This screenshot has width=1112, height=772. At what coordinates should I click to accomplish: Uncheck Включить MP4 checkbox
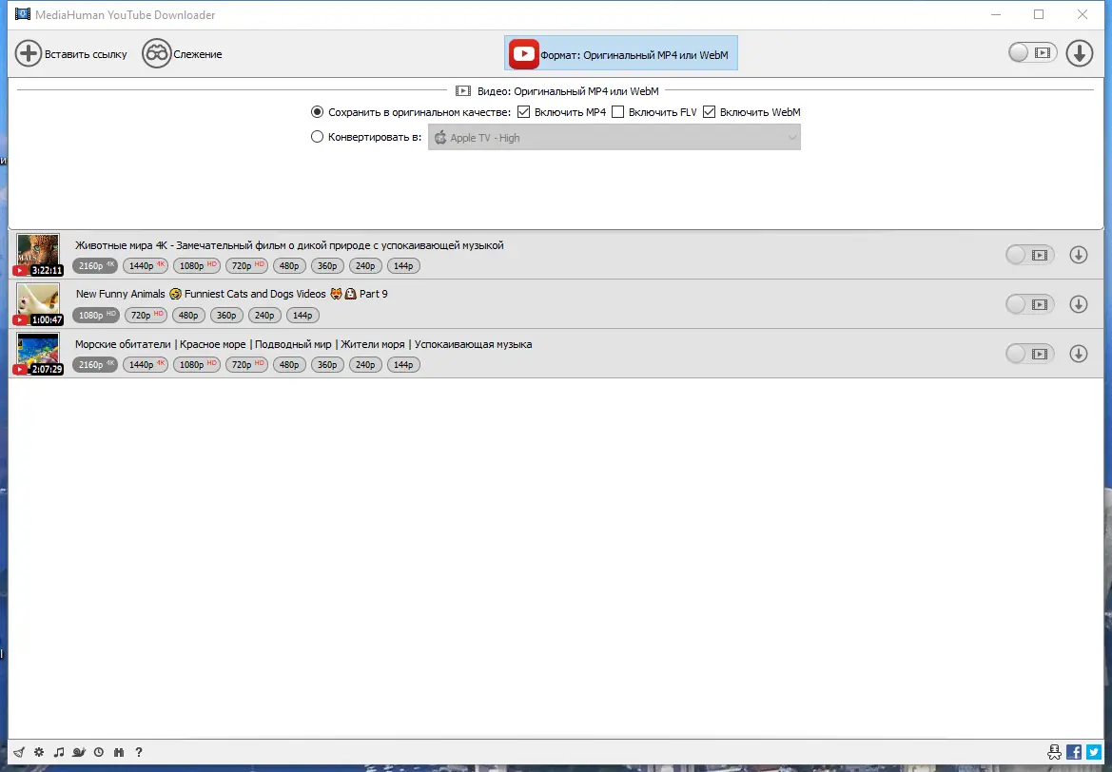(x=523, y=112)
